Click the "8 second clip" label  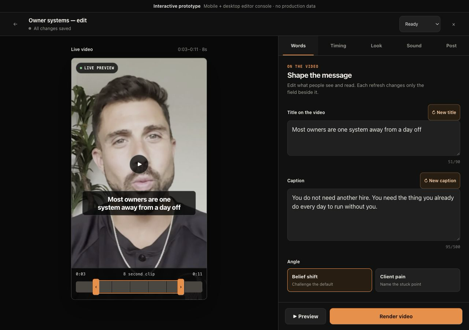pos(139,274)
